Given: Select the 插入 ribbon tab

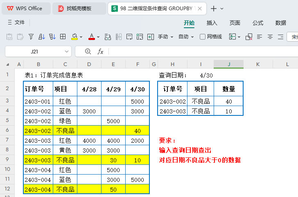Looking at the screenshot, I should (212, 23).
